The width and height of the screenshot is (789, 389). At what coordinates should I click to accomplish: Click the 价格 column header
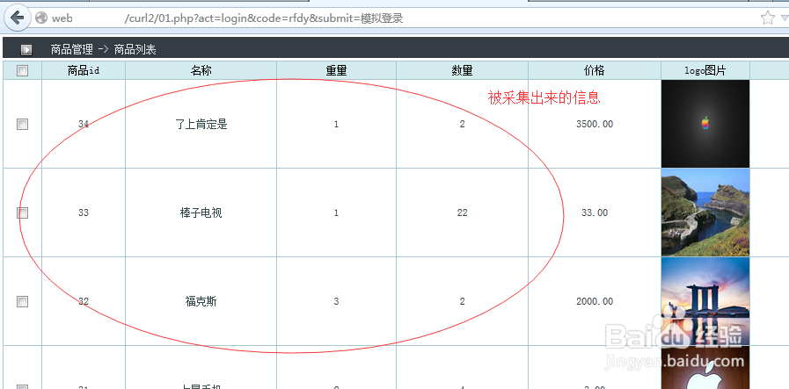pos(595,71)
